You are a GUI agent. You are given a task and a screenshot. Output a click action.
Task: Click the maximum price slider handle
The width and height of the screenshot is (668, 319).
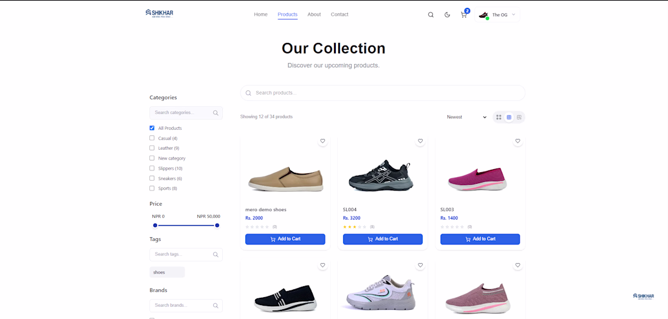(x=217, y=226)
